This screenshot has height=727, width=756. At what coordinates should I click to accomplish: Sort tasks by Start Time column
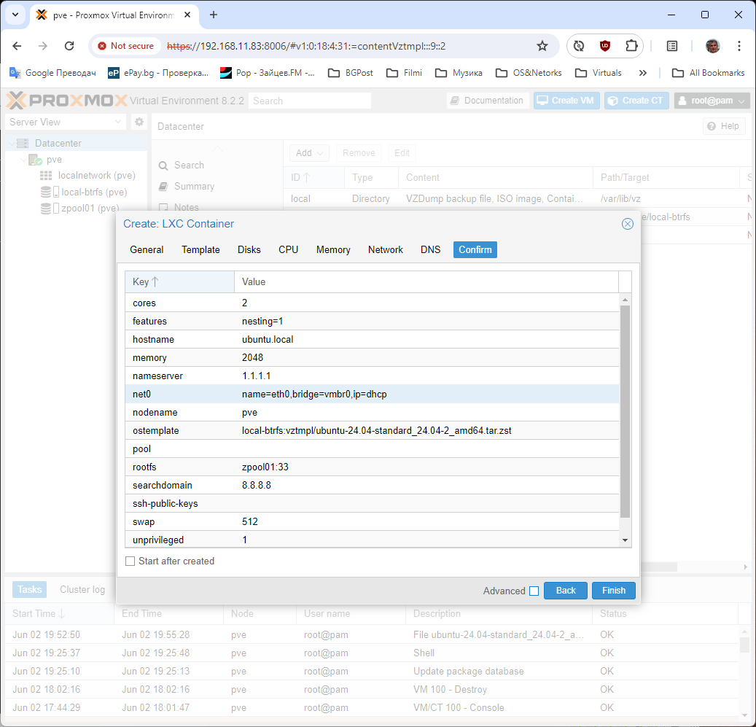(60, 614)
